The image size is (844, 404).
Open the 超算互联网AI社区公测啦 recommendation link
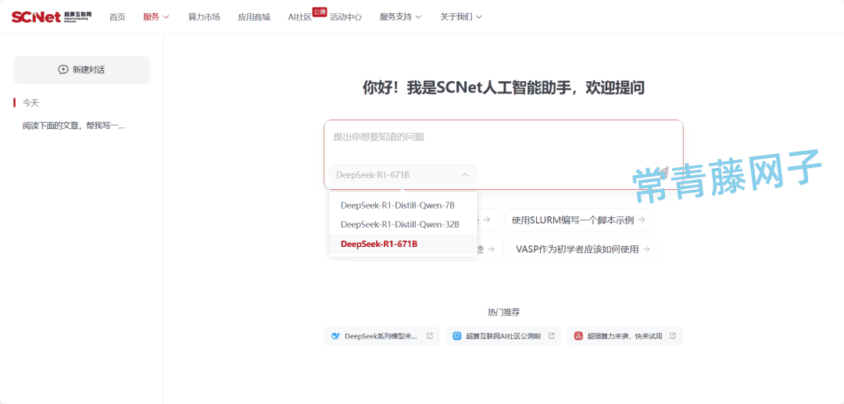coord(504,336)
